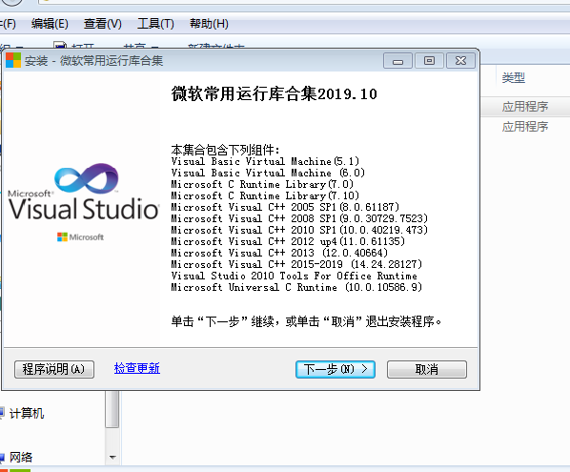Click the line Microsoft Visual C++ 2012 up4
The image size is (570, 472).
click(x=288, y=241)
